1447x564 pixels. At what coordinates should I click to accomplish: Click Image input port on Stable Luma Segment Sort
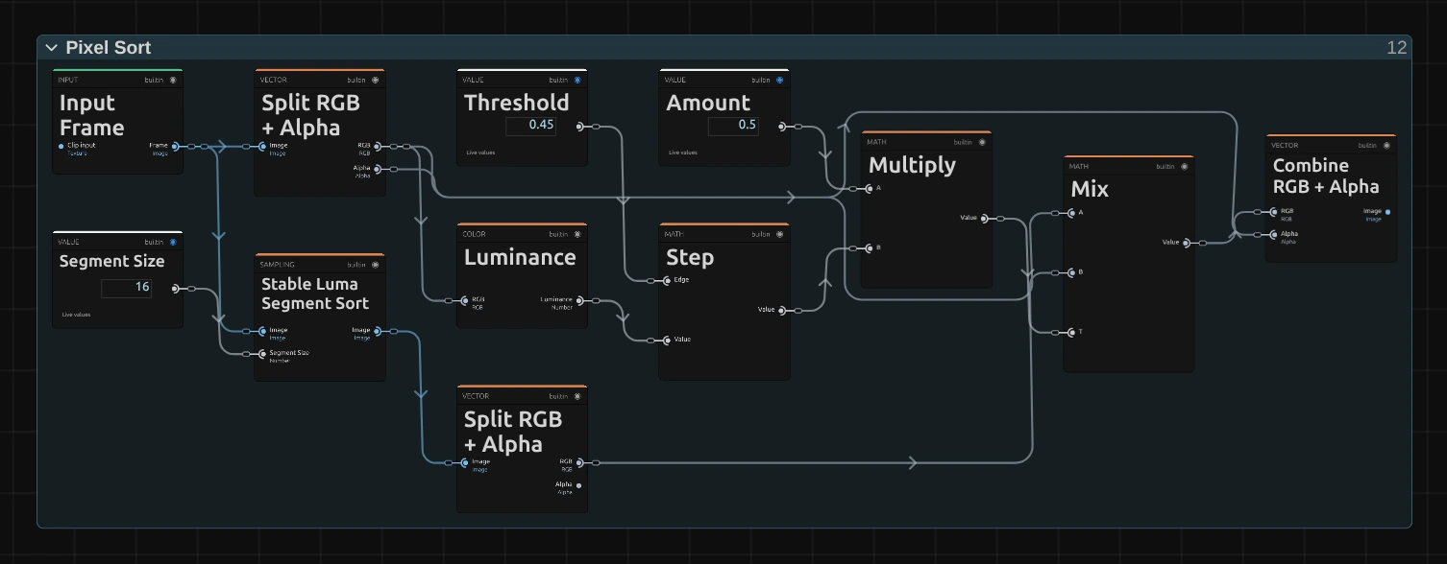coord(262,331)
